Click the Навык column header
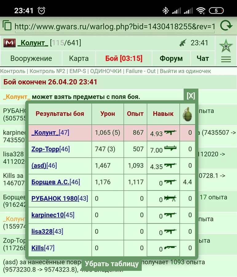Viewport: 237px width, 277px height. pos(163,114)
